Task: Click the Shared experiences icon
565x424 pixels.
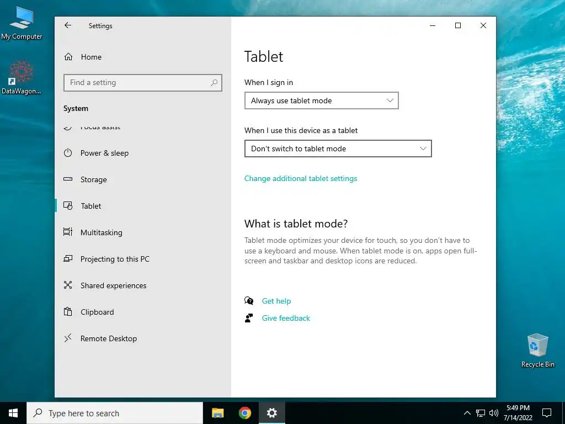Action: [68, 285]
